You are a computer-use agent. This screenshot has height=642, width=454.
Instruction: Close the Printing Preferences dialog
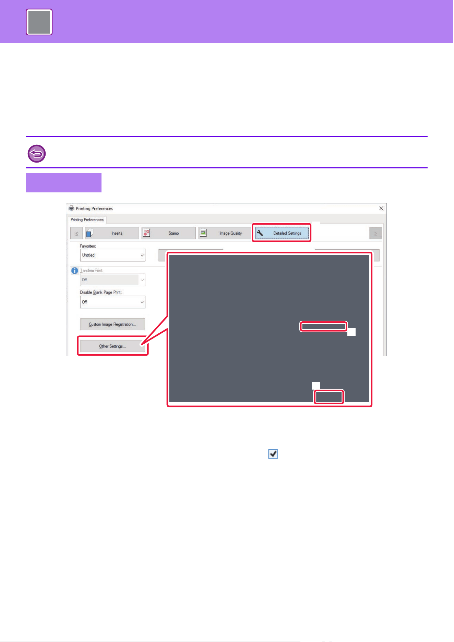[381, 209]
